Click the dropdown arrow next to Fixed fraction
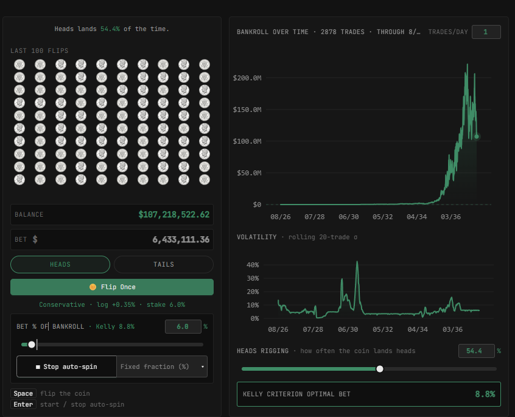Viewport: 515px width, 417px height. pyautogui.click(x=203, y=366)
